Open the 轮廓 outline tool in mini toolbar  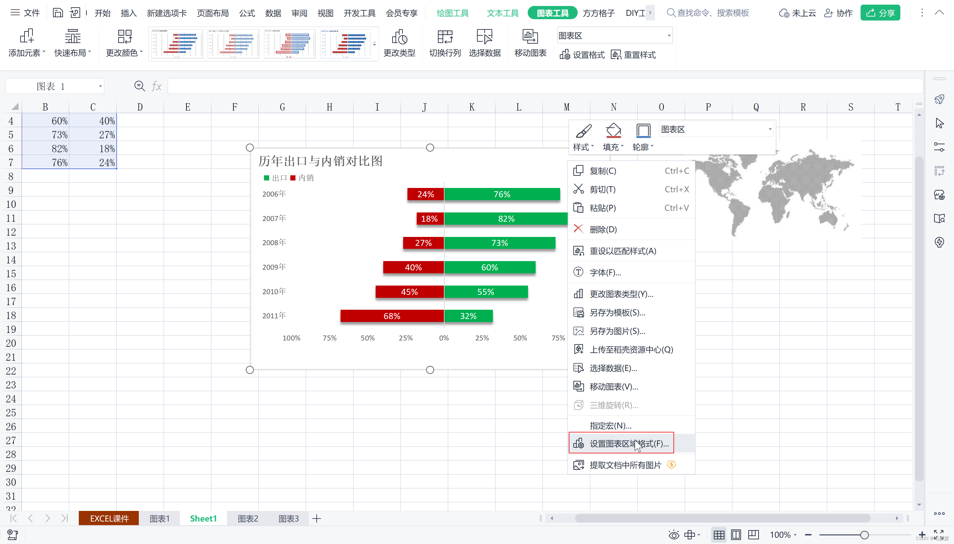pyautogui.click(x=643, y=138)
